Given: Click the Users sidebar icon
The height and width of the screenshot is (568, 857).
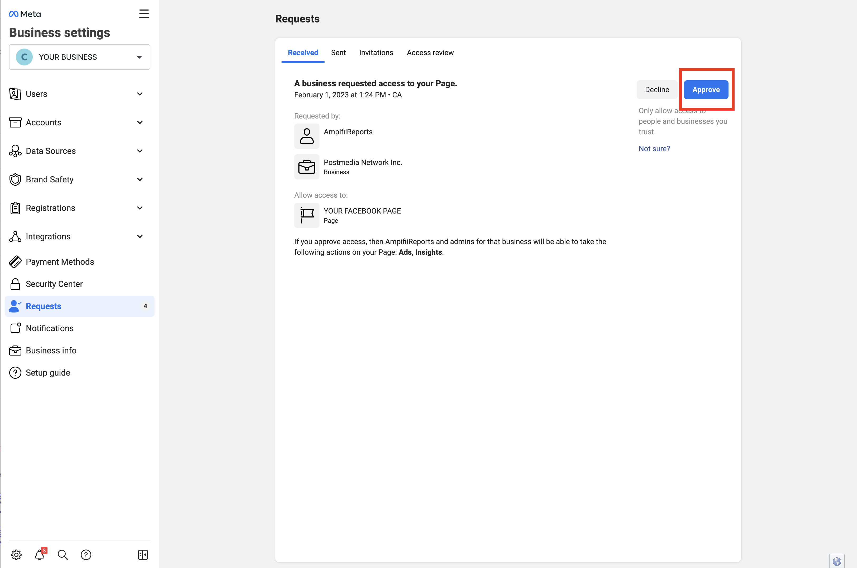Looking at the screenshot, I should (x=15, y=94).
